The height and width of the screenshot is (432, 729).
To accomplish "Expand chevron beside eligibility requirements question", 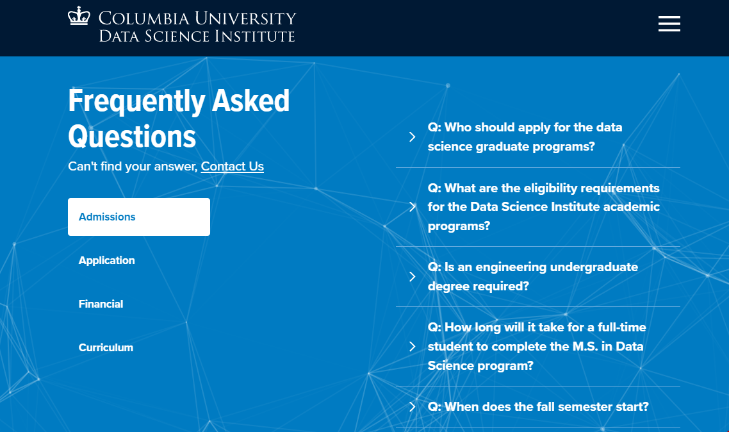I will [x=412, y=207].
